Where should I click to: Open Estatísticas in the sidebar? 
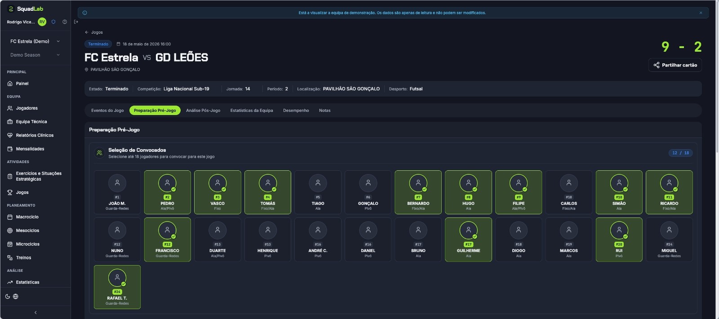35,282
